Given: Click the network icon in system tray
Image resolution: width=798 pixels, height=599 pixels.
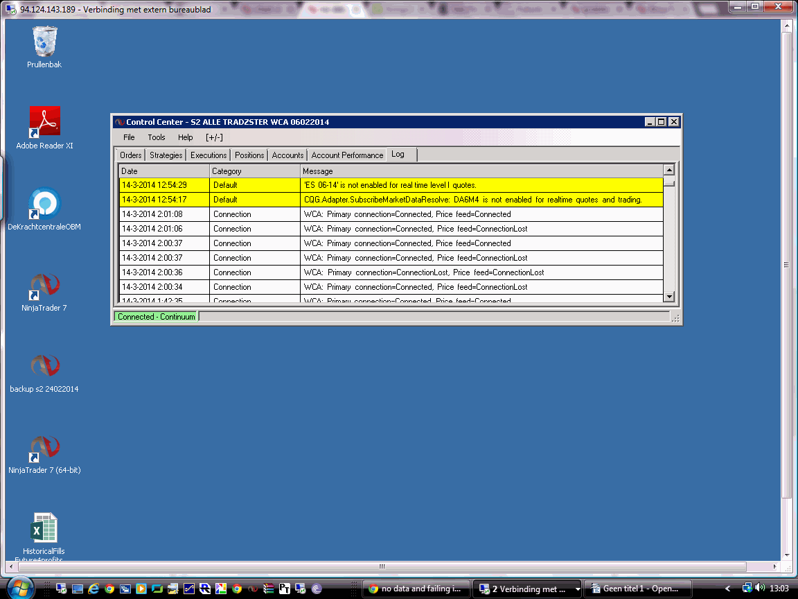Looking at the screenshot, I should click(747, 589).
